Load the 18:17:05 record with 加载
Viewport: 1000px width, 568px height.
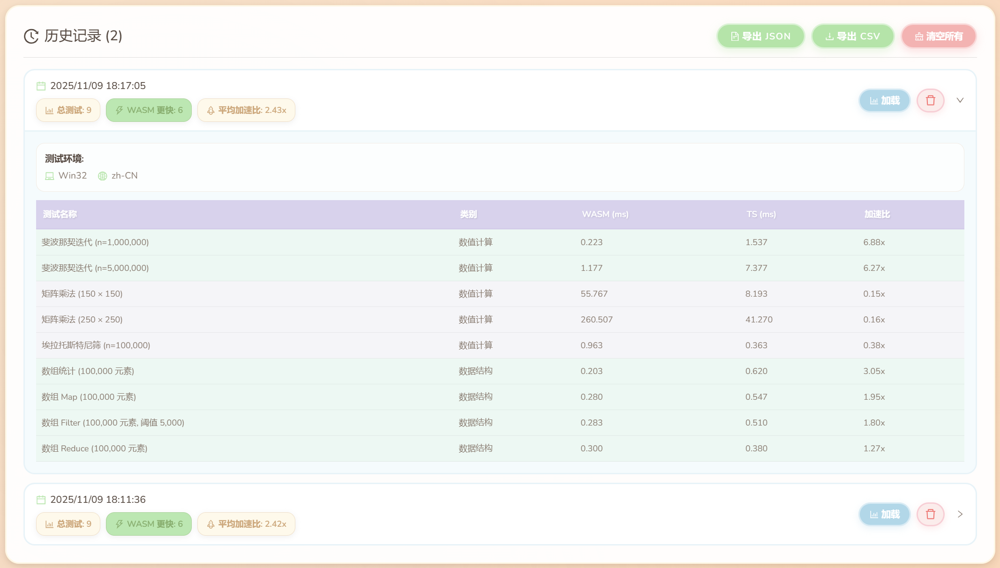(x=884, y=100)
